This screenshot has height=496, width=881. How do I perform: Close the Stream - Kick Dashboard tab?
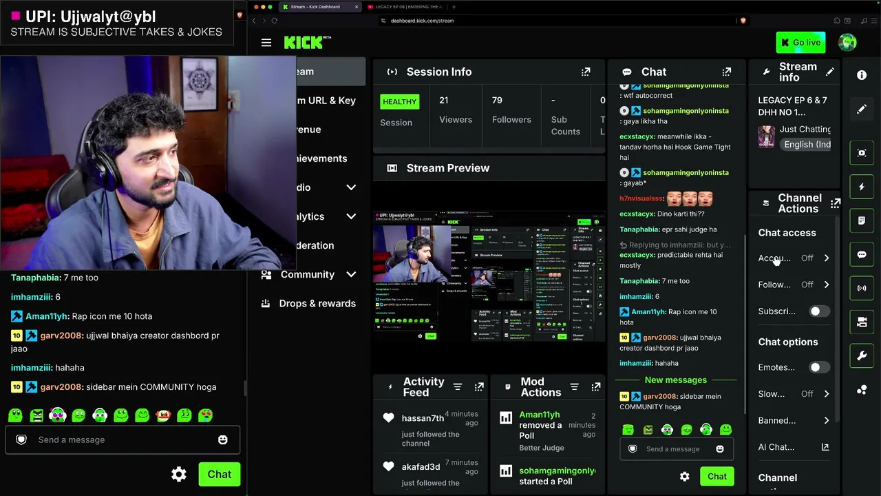357,7
